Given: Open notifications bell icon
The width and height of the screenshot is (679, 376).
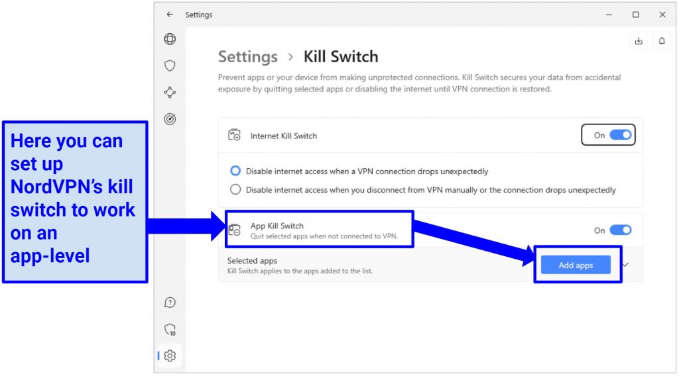Looking at the screenshot, I should point(662,41).
